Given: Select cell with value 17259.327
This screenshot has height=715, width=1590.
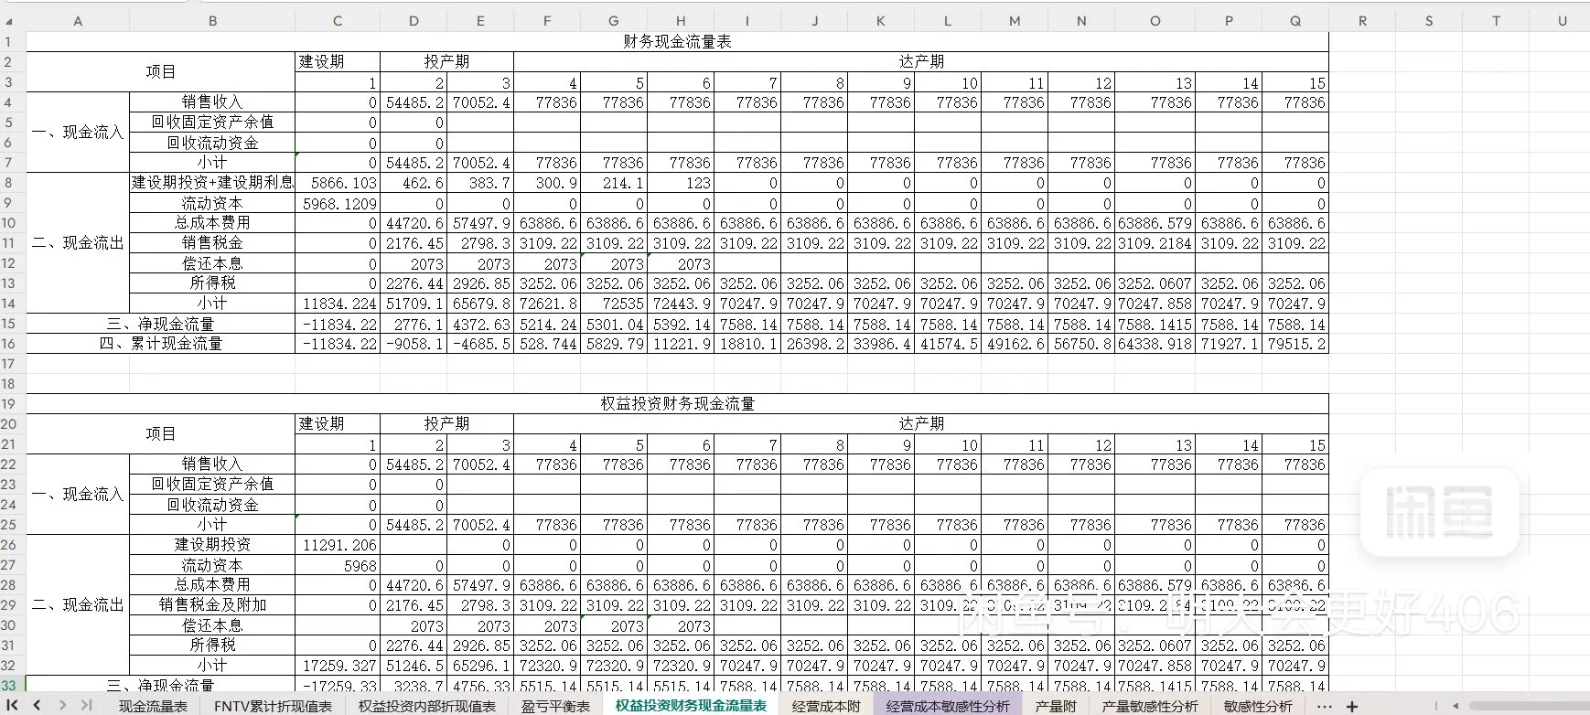Looking at the screenshot, I should click(x=338, y=666).
